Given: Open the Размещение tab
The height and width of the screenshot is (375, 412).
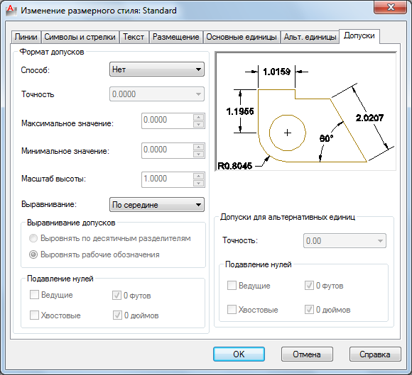Looking at the screenshot, I should coord(175,37).
